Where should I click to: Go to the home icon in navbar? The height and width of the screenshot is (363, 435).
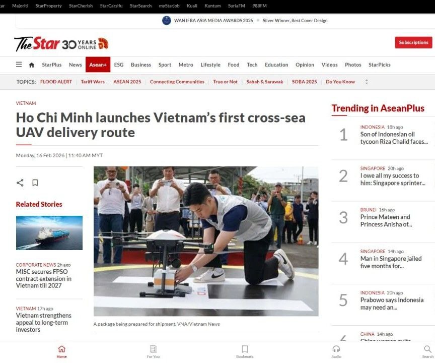tap(32, 65)
